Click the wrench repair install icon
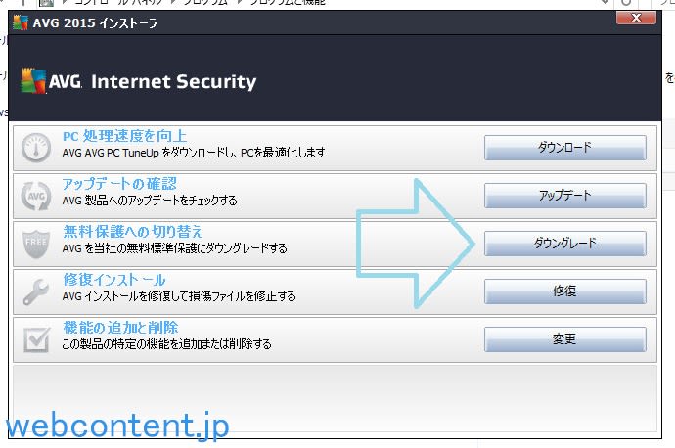 37,289
